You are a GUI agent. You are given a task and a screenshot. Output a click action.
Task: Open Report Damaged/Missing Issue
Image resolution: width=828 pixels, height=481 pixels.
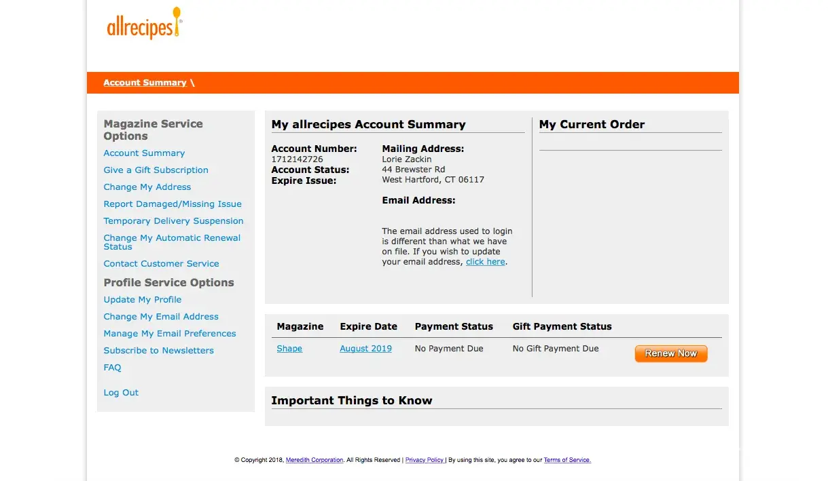[173, 204]
